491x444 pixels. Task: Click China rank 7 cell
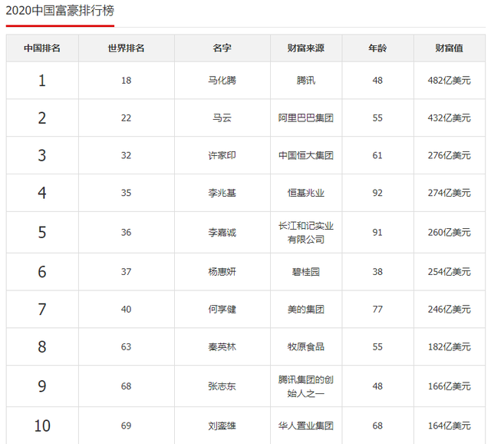42,310
